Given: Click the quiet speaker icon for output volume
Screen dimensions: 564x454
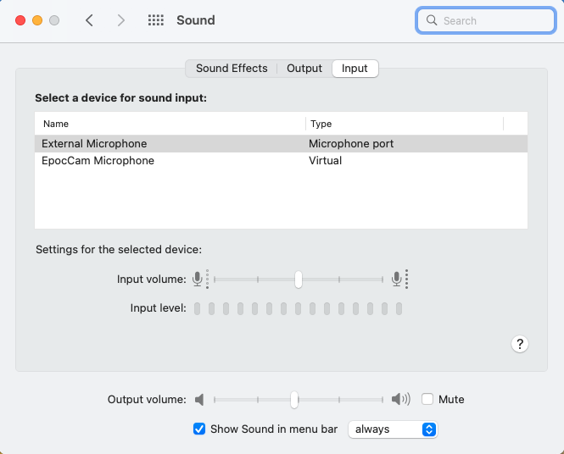Looking at the screenshot, I should click(200, 400).
